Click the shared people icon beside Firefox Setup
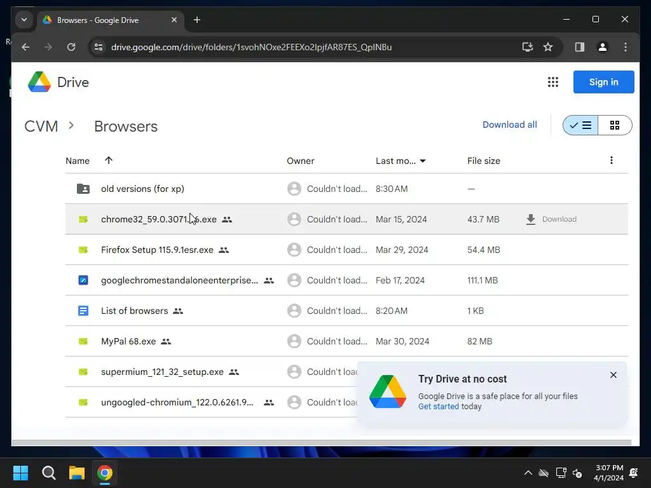This screenshot has height=488, width=651. click(x=224, y=250)
